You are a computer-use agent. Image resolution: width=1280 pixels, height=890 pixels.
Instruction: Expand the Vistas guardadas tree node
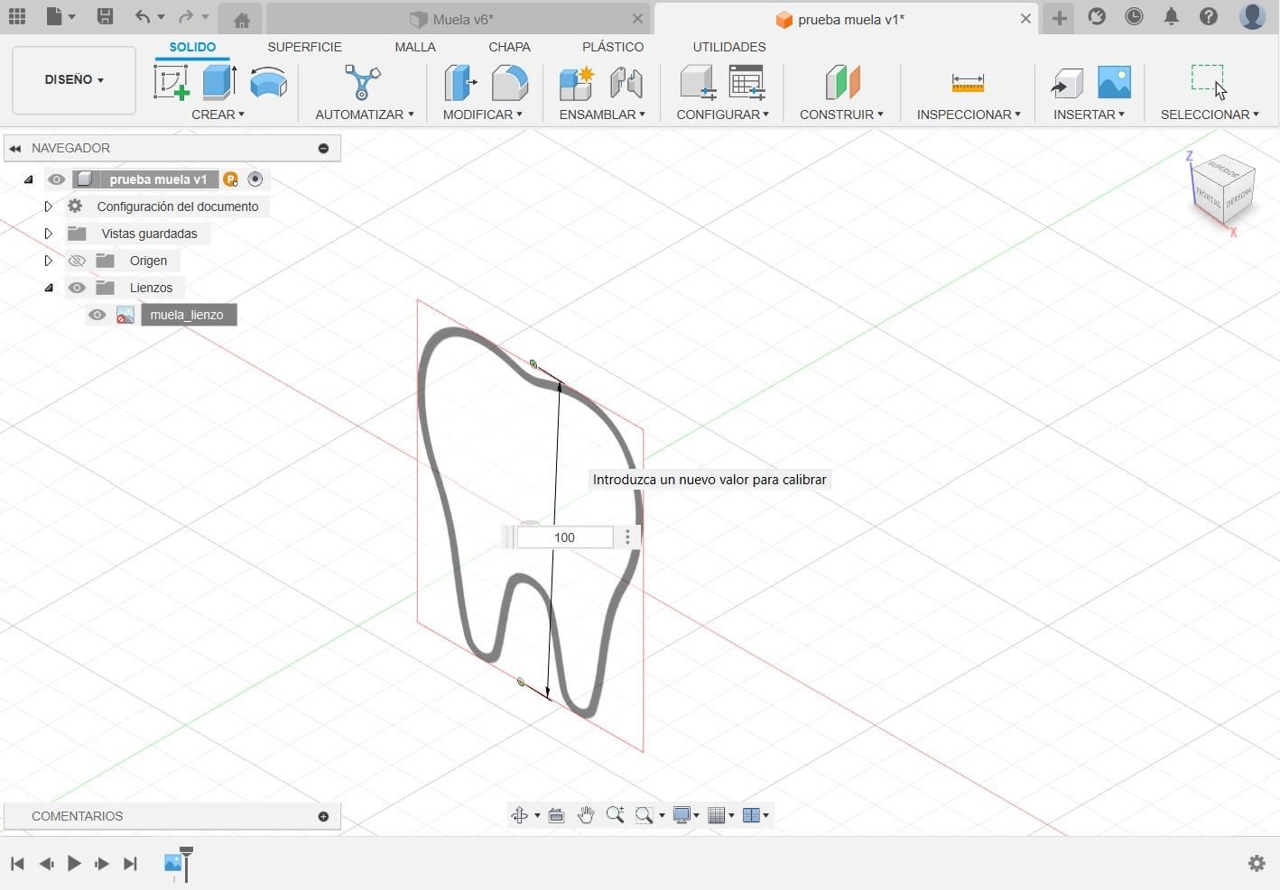[49, 234]
